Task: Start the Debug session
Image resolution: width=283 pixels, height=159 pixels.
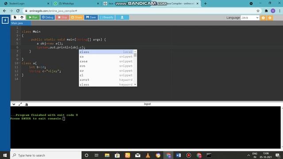Action: 48,17
